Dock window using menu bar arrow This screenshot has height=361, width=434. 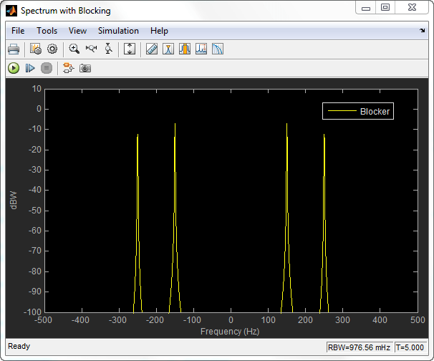pyautogui.click(x=422, y=31)
